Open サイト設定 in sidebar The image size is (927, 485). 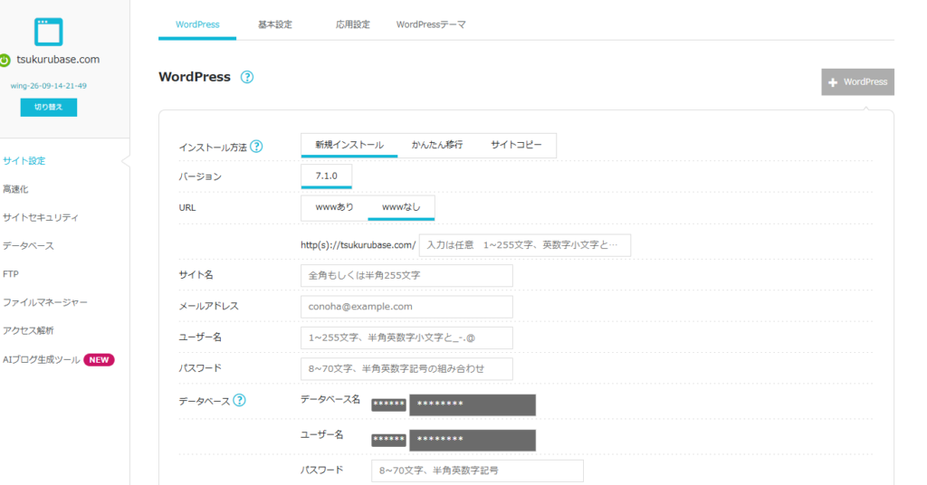point(24,161)
